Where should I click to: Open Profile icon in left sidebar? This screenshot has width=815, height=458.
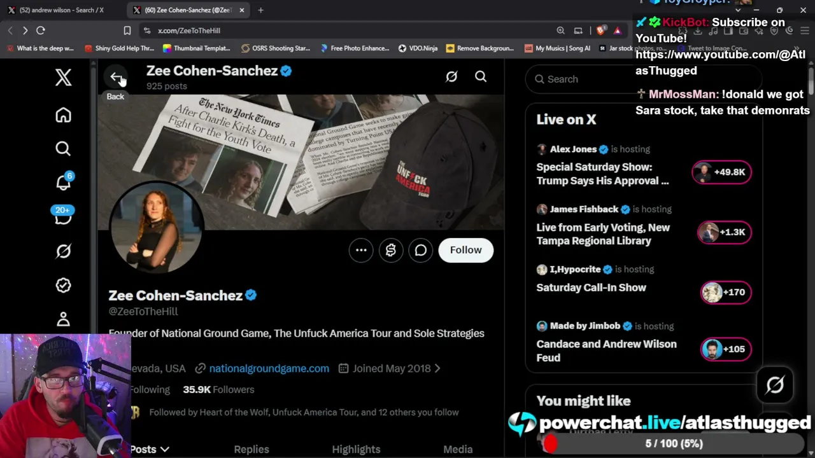coord(63,319)
